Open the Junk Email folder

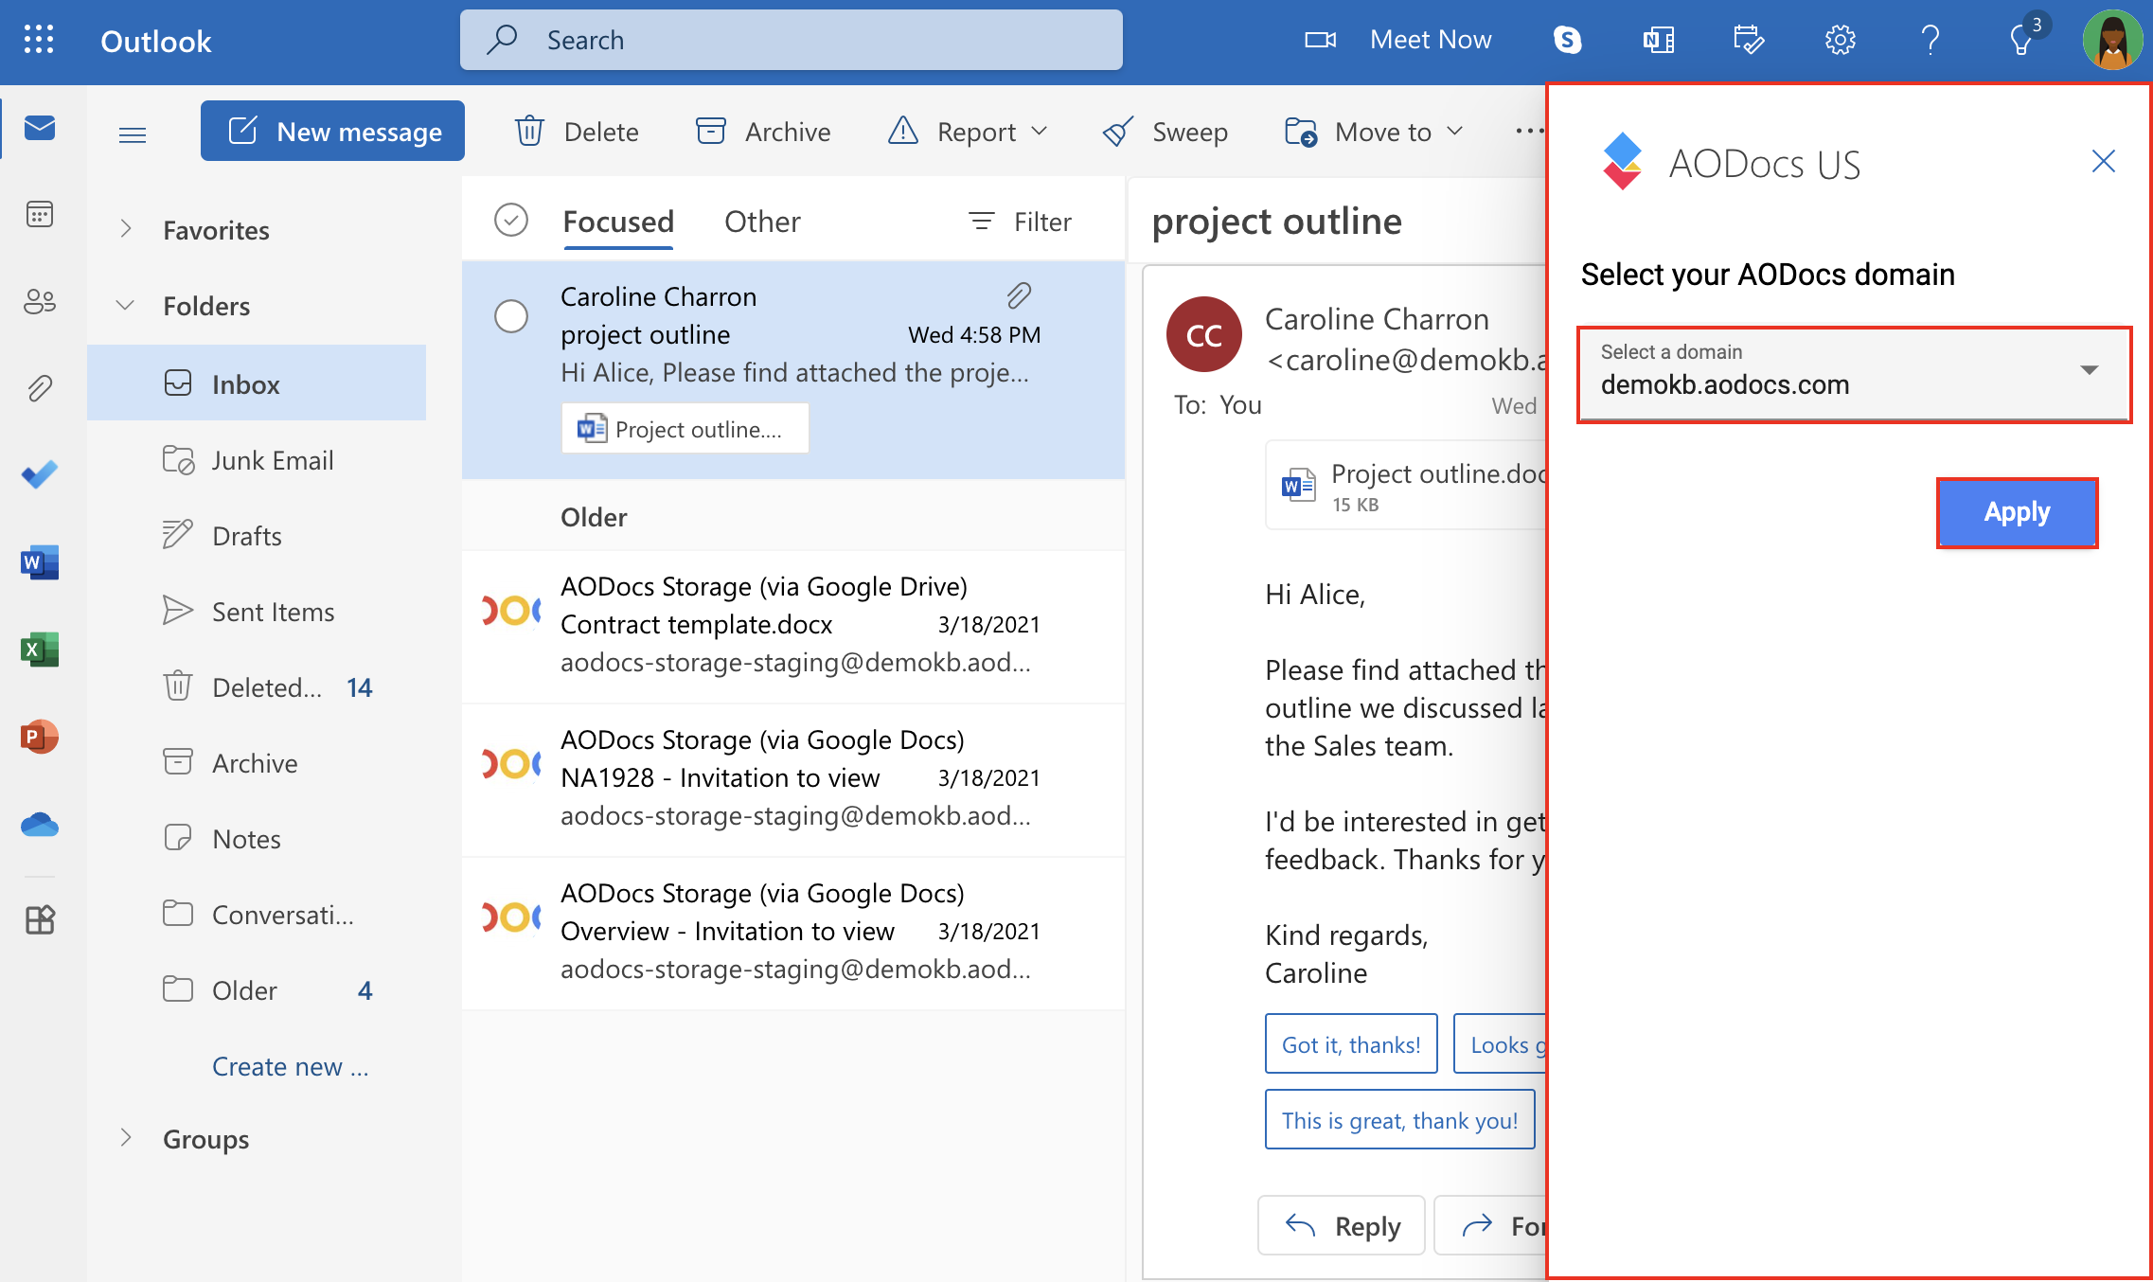point(257,460)
